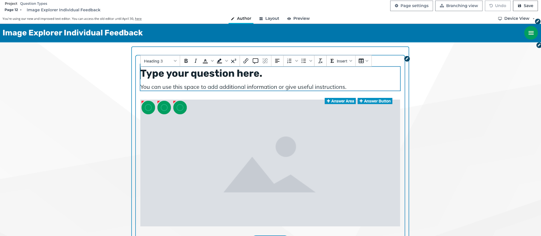Switch to the Author tab
Image resolution: width=541 pixels, height=236 pixels.
point(241,19)
